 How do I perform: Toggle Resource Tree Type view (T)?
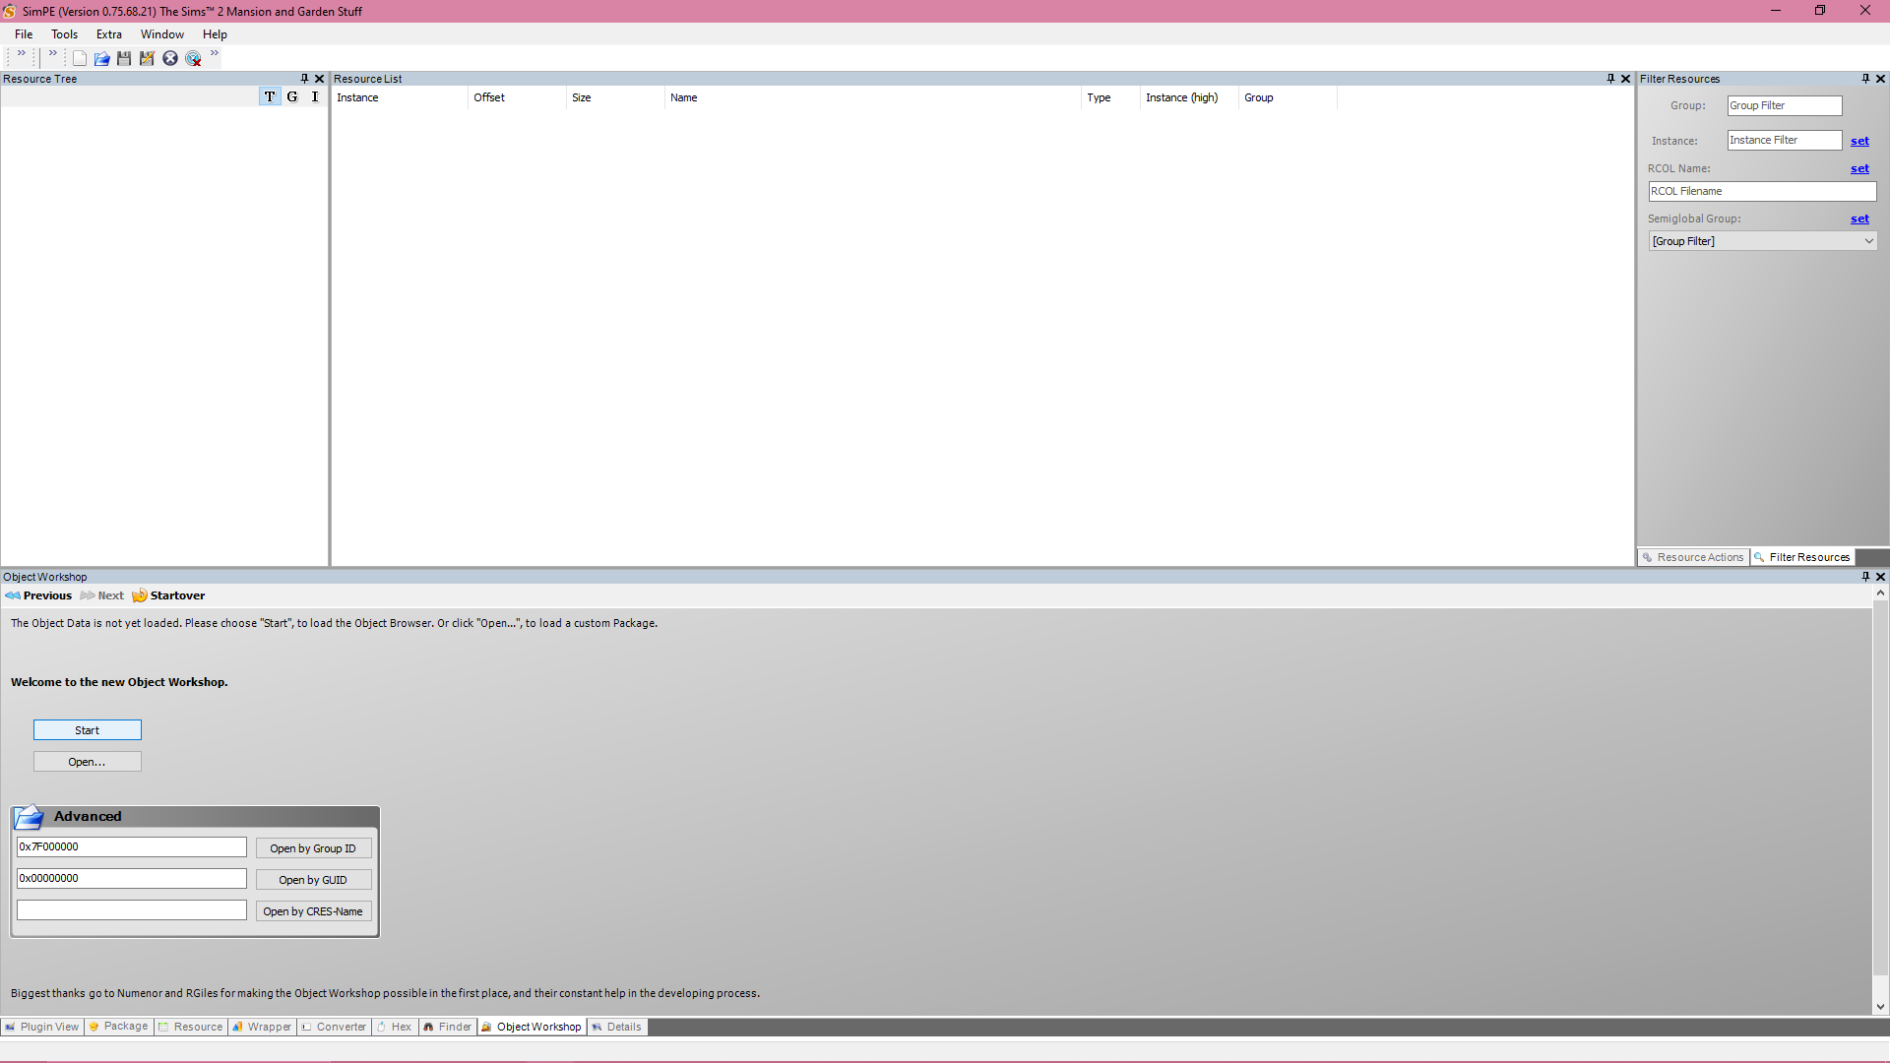pos(270,96)
